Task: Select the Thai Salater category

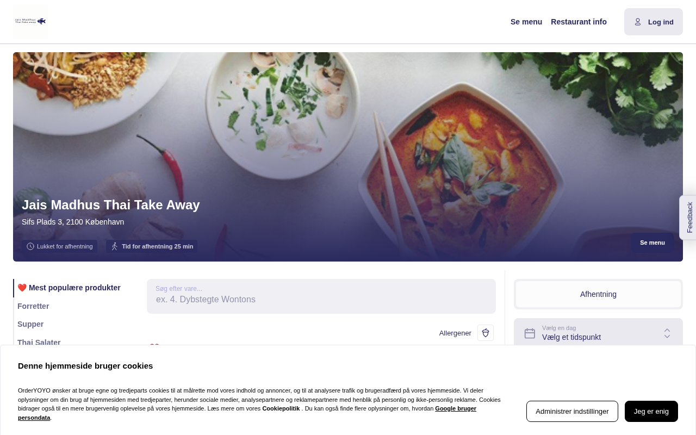Action: pos(39,342)
